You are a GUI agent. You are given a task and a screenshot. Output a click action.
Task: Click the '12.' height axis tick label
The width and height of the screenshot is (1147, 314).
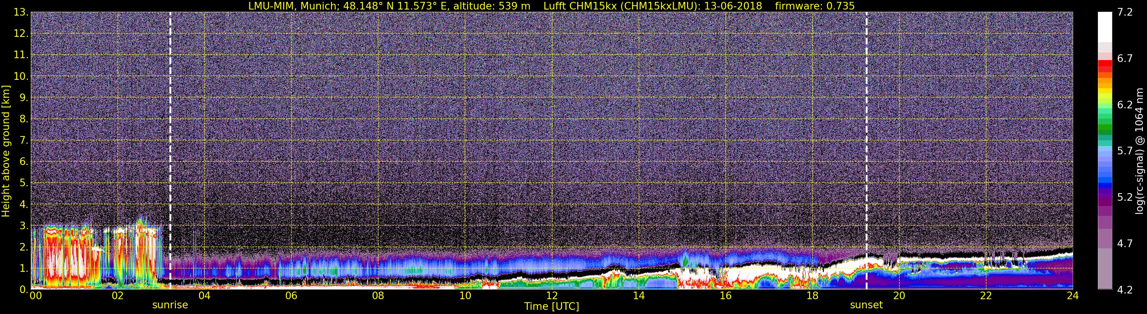click(21, 34)
